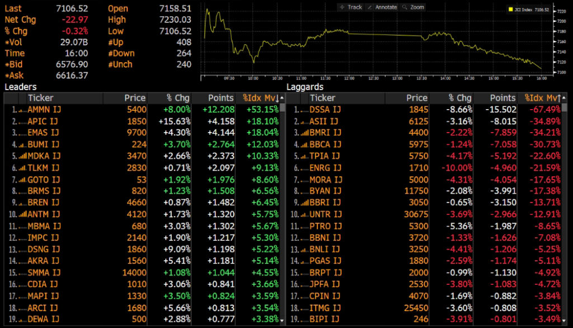The image size is (573, 328).
Task: Click the Leaders Ticker column header
Action: (x=40, y=98)
